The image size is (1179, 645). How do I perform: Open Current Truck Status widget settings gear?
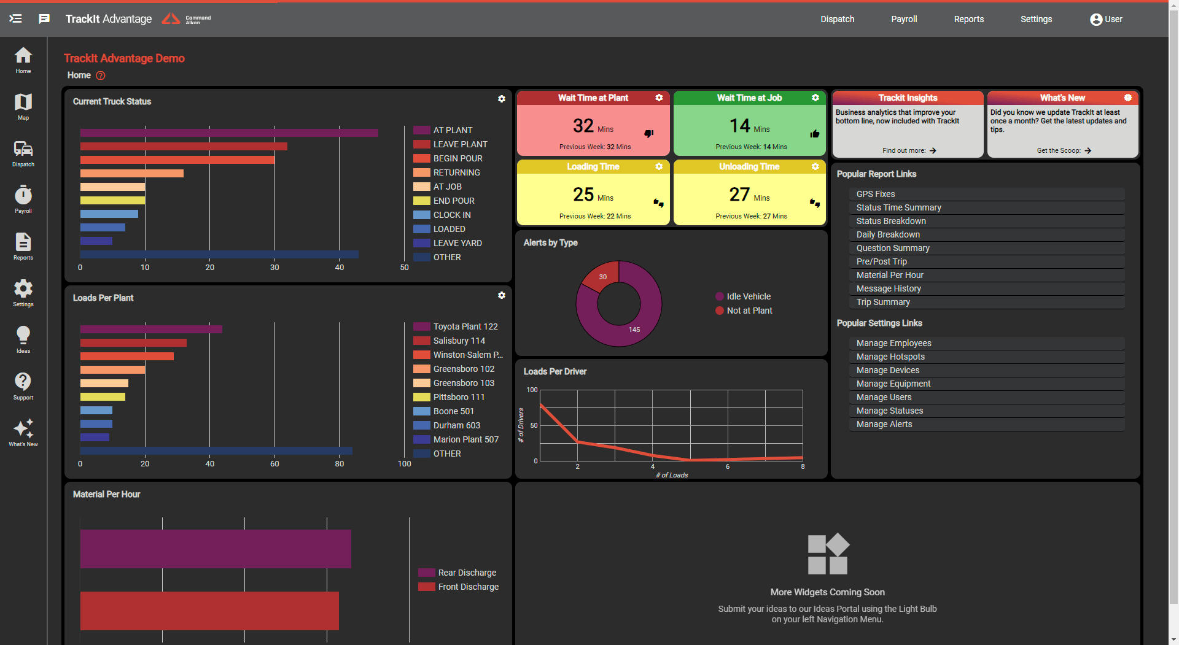502,99
